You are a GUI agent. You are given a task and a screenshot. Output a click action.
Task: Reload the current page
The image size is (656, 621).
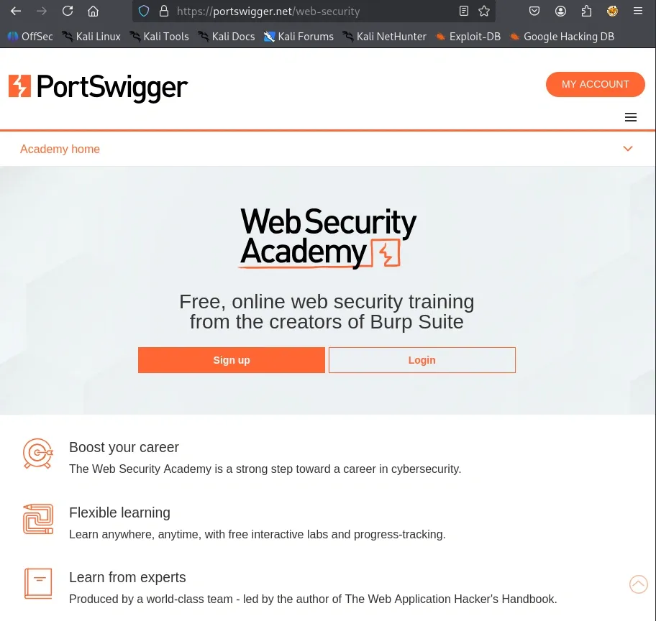point(68,11)
